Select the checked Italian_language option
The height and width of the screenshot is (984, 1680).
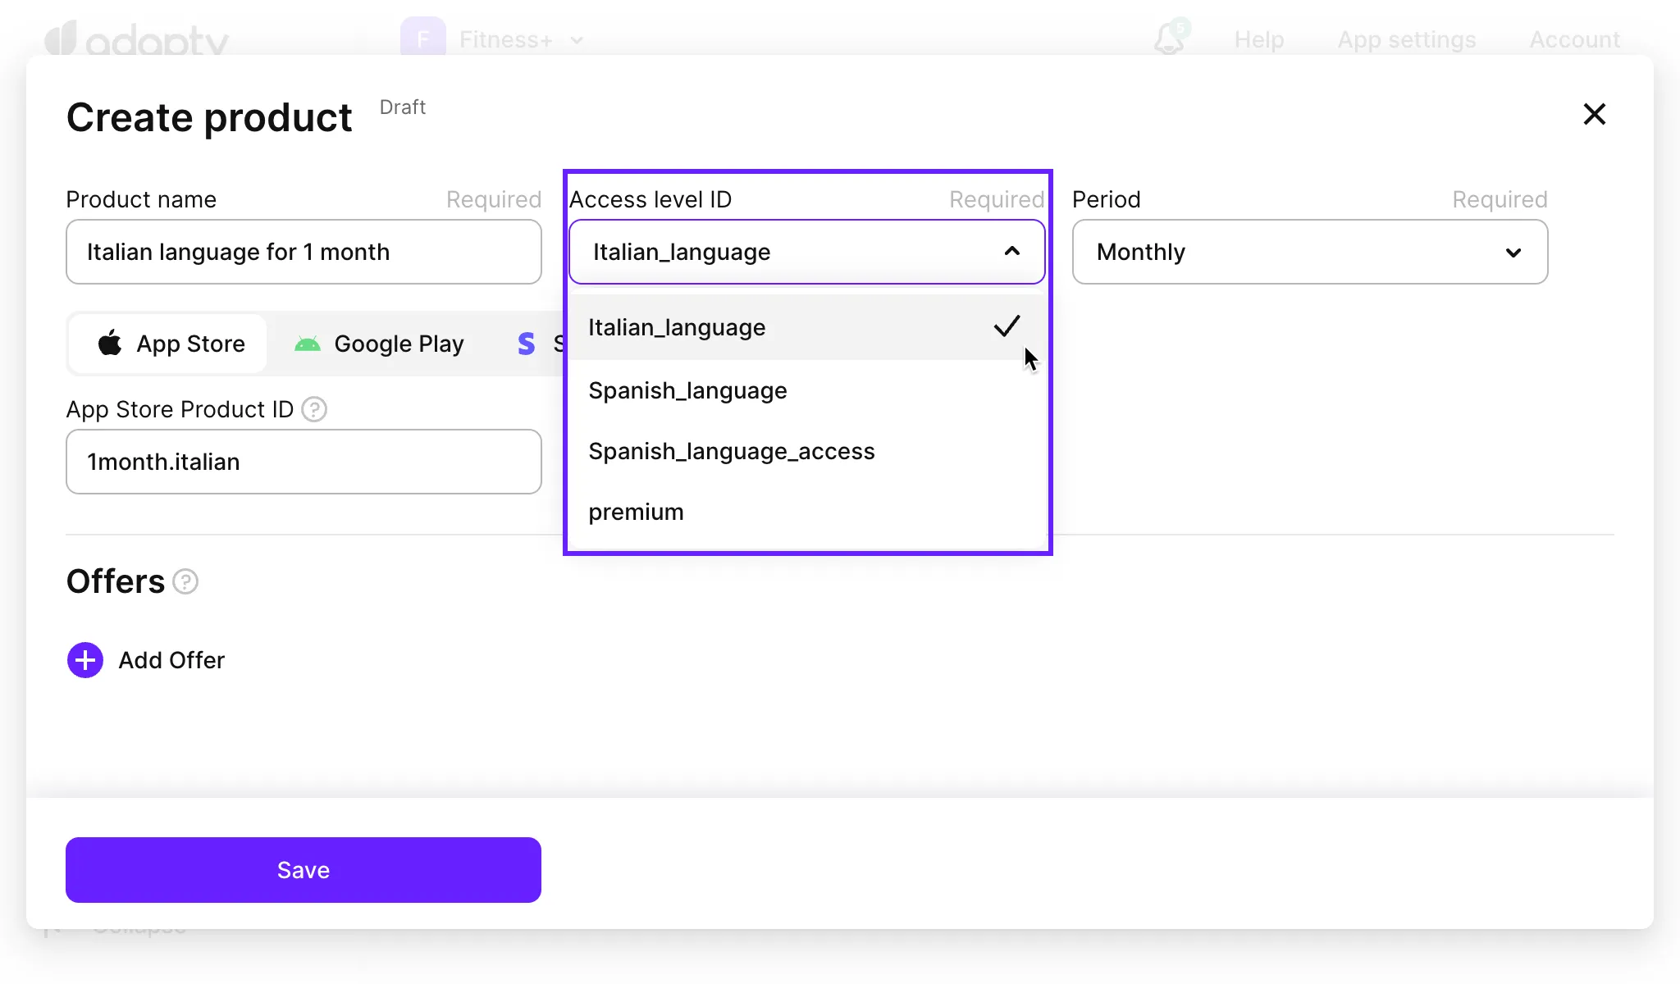coord(677,327)
